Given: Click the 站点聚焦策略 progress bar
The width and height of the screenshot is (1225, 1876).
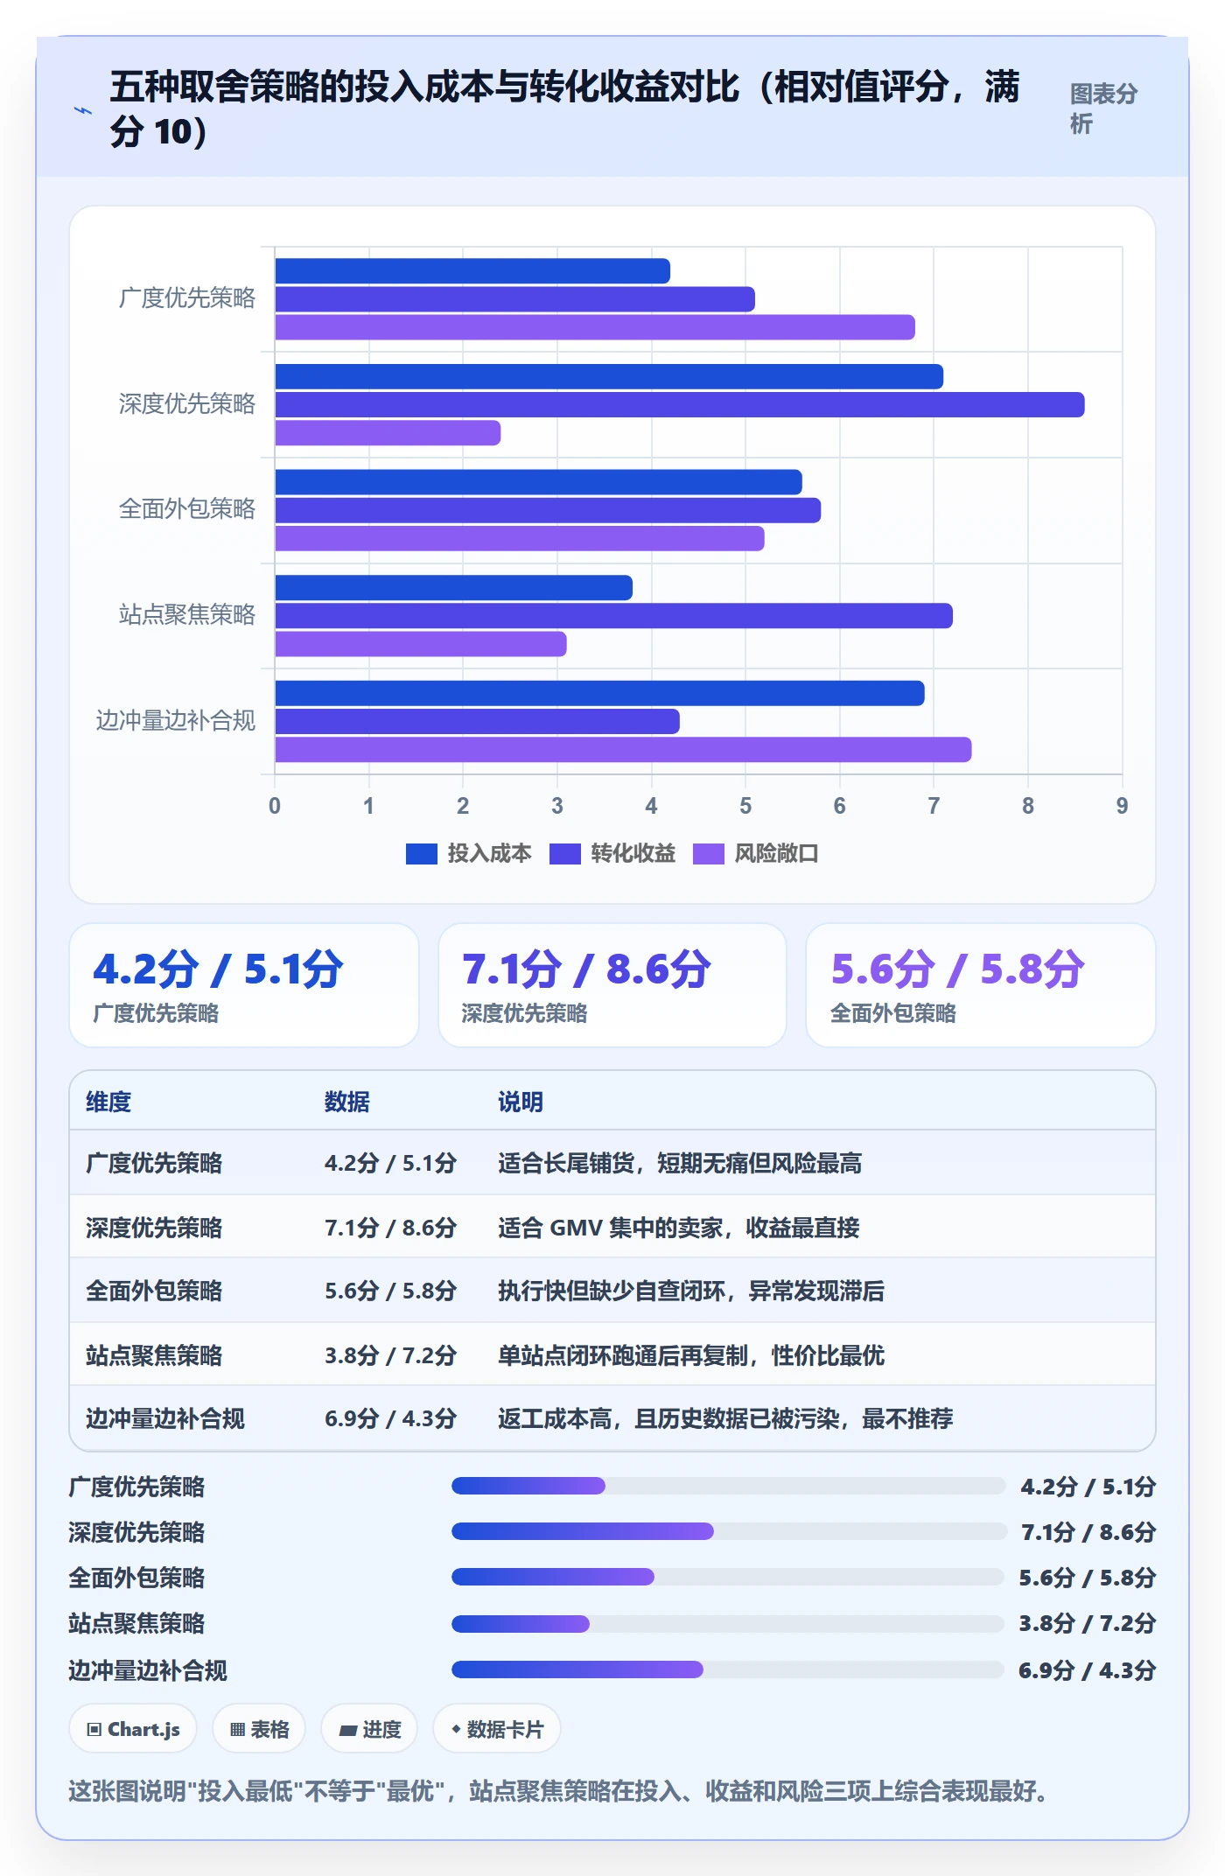Looking at the screenshot, I should (728, 1624).
